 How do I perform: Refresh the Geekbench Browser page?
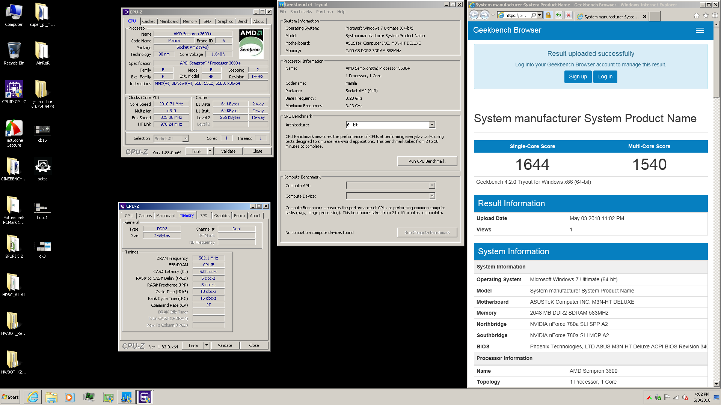coord(559,15)
